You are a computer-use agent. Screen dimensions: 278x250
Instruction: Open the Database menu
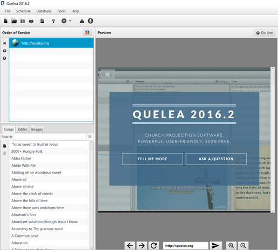[44, 11]
